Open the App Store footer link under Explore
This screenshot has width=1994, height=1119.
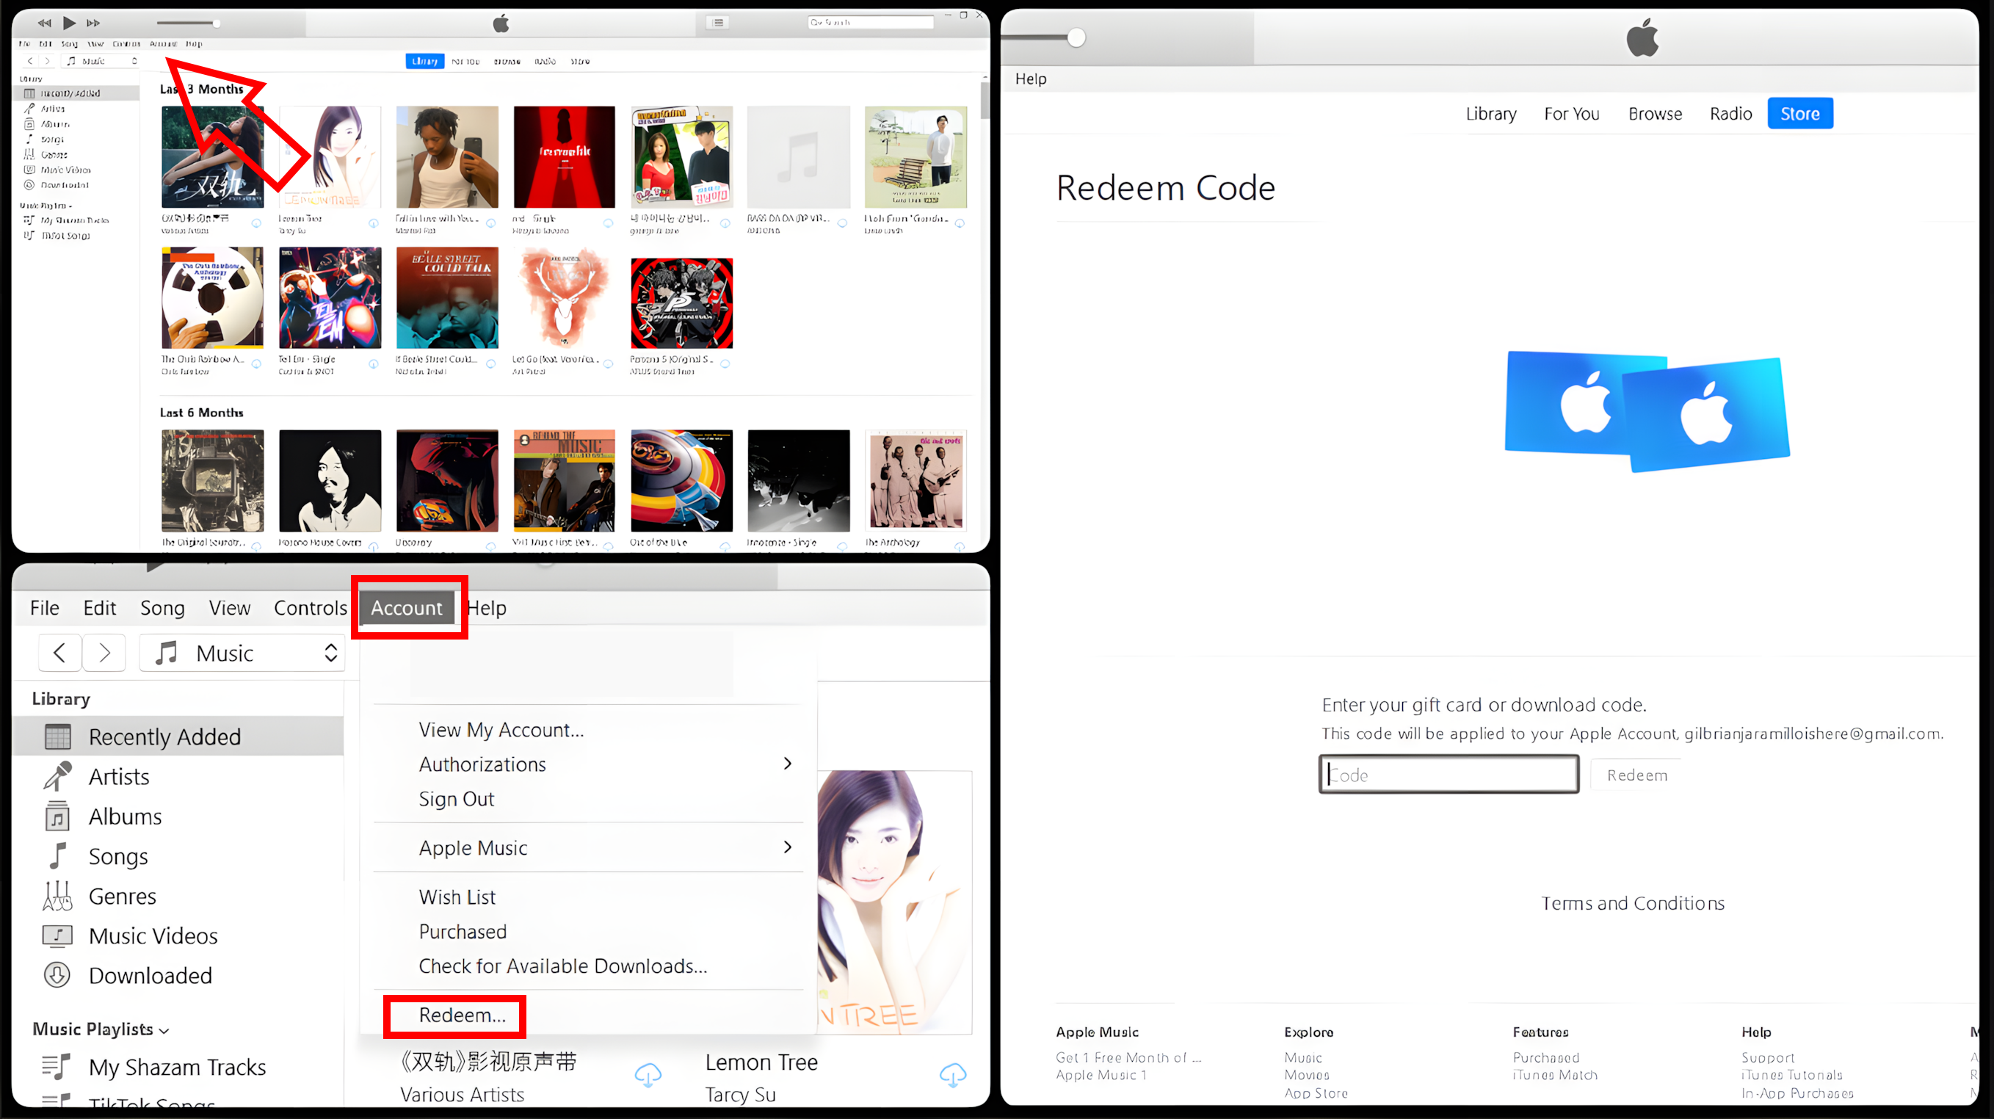point(1316,1093)
